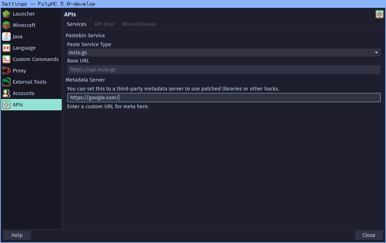Switch to the API Keys tab

tap(104, 24)
